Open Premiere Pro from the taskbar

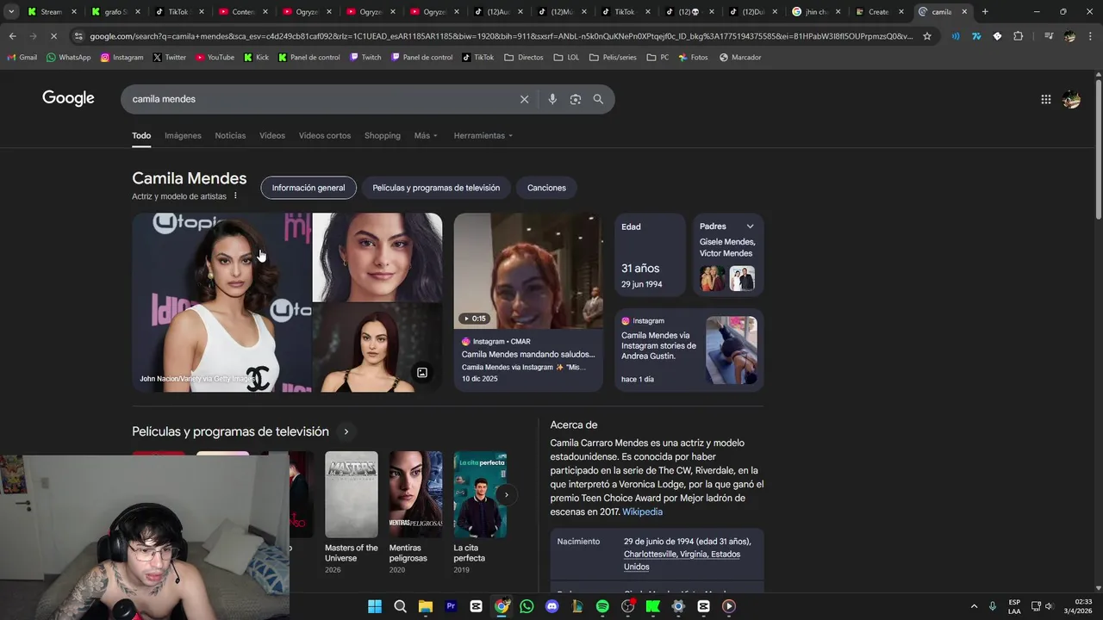coord(451,606)
